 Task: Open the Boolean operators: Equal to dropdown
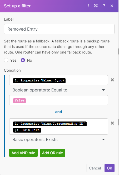[x=58, y=90]
